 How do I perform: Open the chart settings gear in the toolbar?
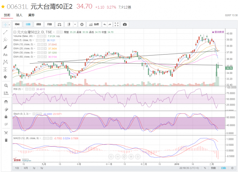[82, 24]
